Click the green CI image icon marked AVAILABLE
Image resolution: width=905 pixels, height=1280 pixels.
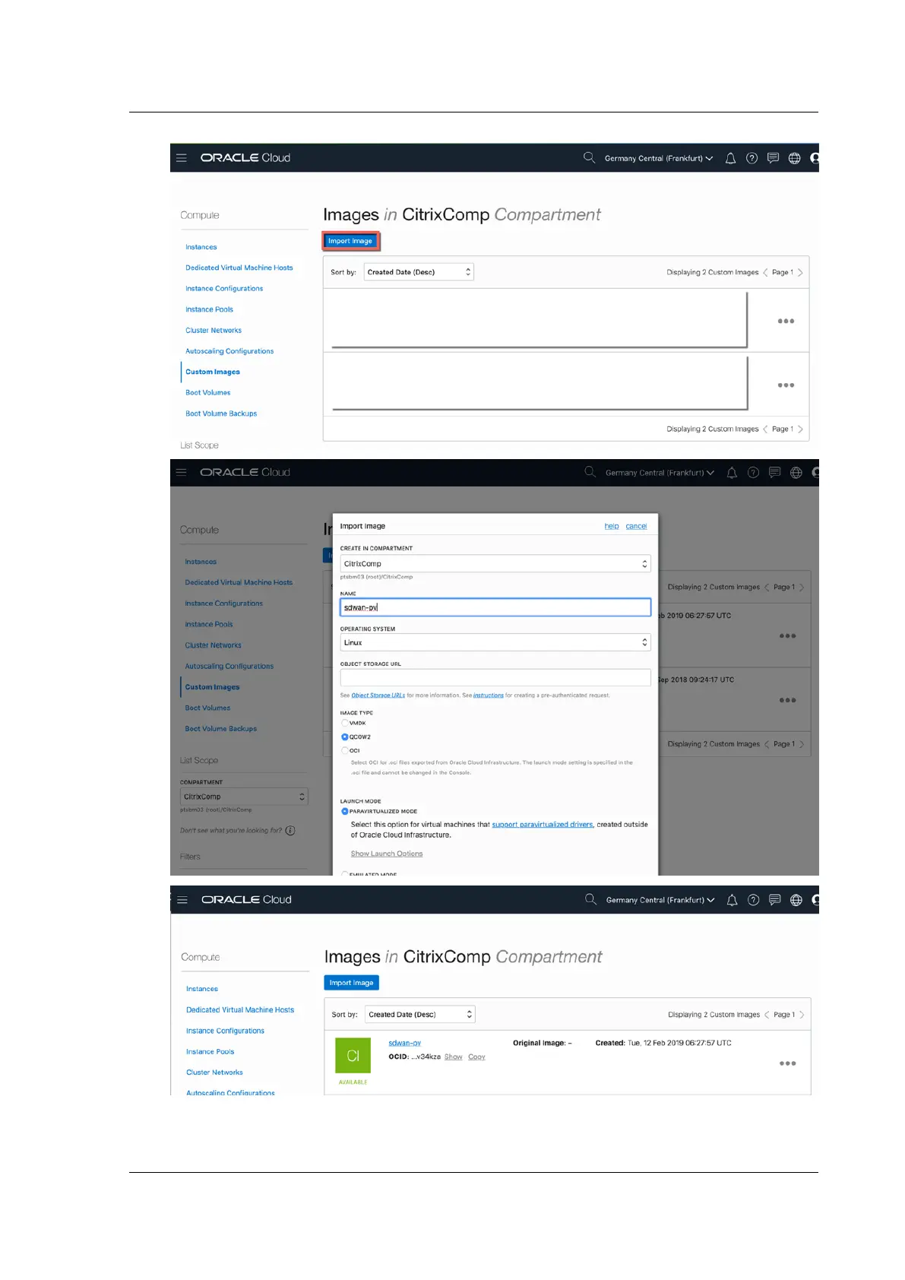click(353, 1056)
